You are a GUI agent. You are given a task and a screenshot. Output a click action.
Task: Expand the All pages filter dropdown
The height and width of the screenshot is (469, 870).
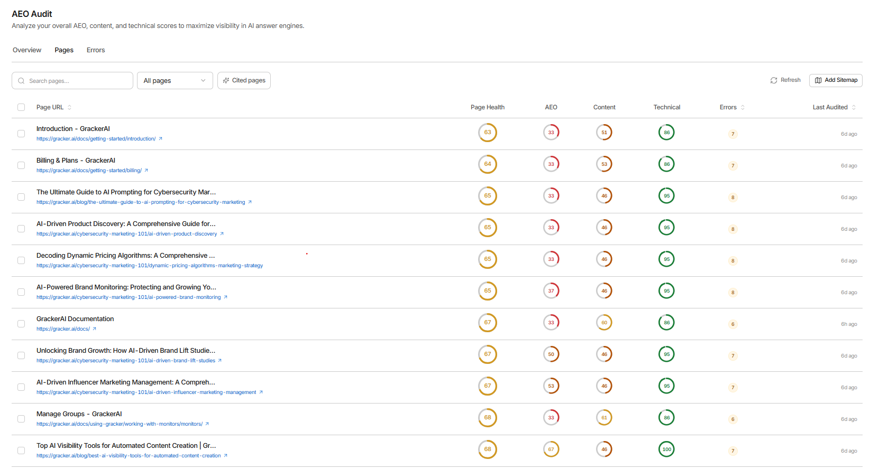tap(175, 81)
